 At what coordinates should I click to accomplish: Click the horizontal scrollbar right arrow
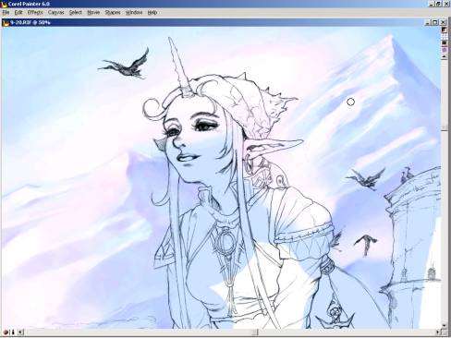tap(438, 332)
